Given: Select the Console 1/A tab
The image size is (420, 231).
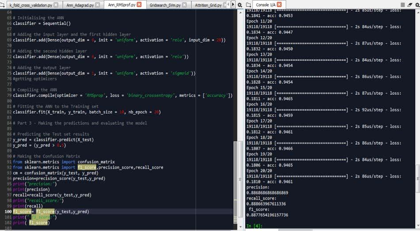Looking at the screenshot, I should coord(266,5).
